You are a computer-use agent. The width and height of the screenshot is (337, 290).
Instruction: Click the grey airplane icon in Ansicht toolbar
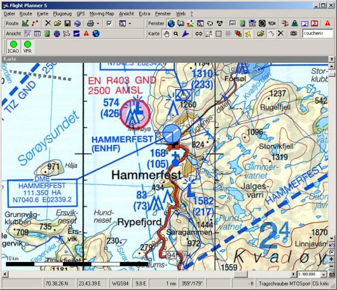click(x=67, y=34)
